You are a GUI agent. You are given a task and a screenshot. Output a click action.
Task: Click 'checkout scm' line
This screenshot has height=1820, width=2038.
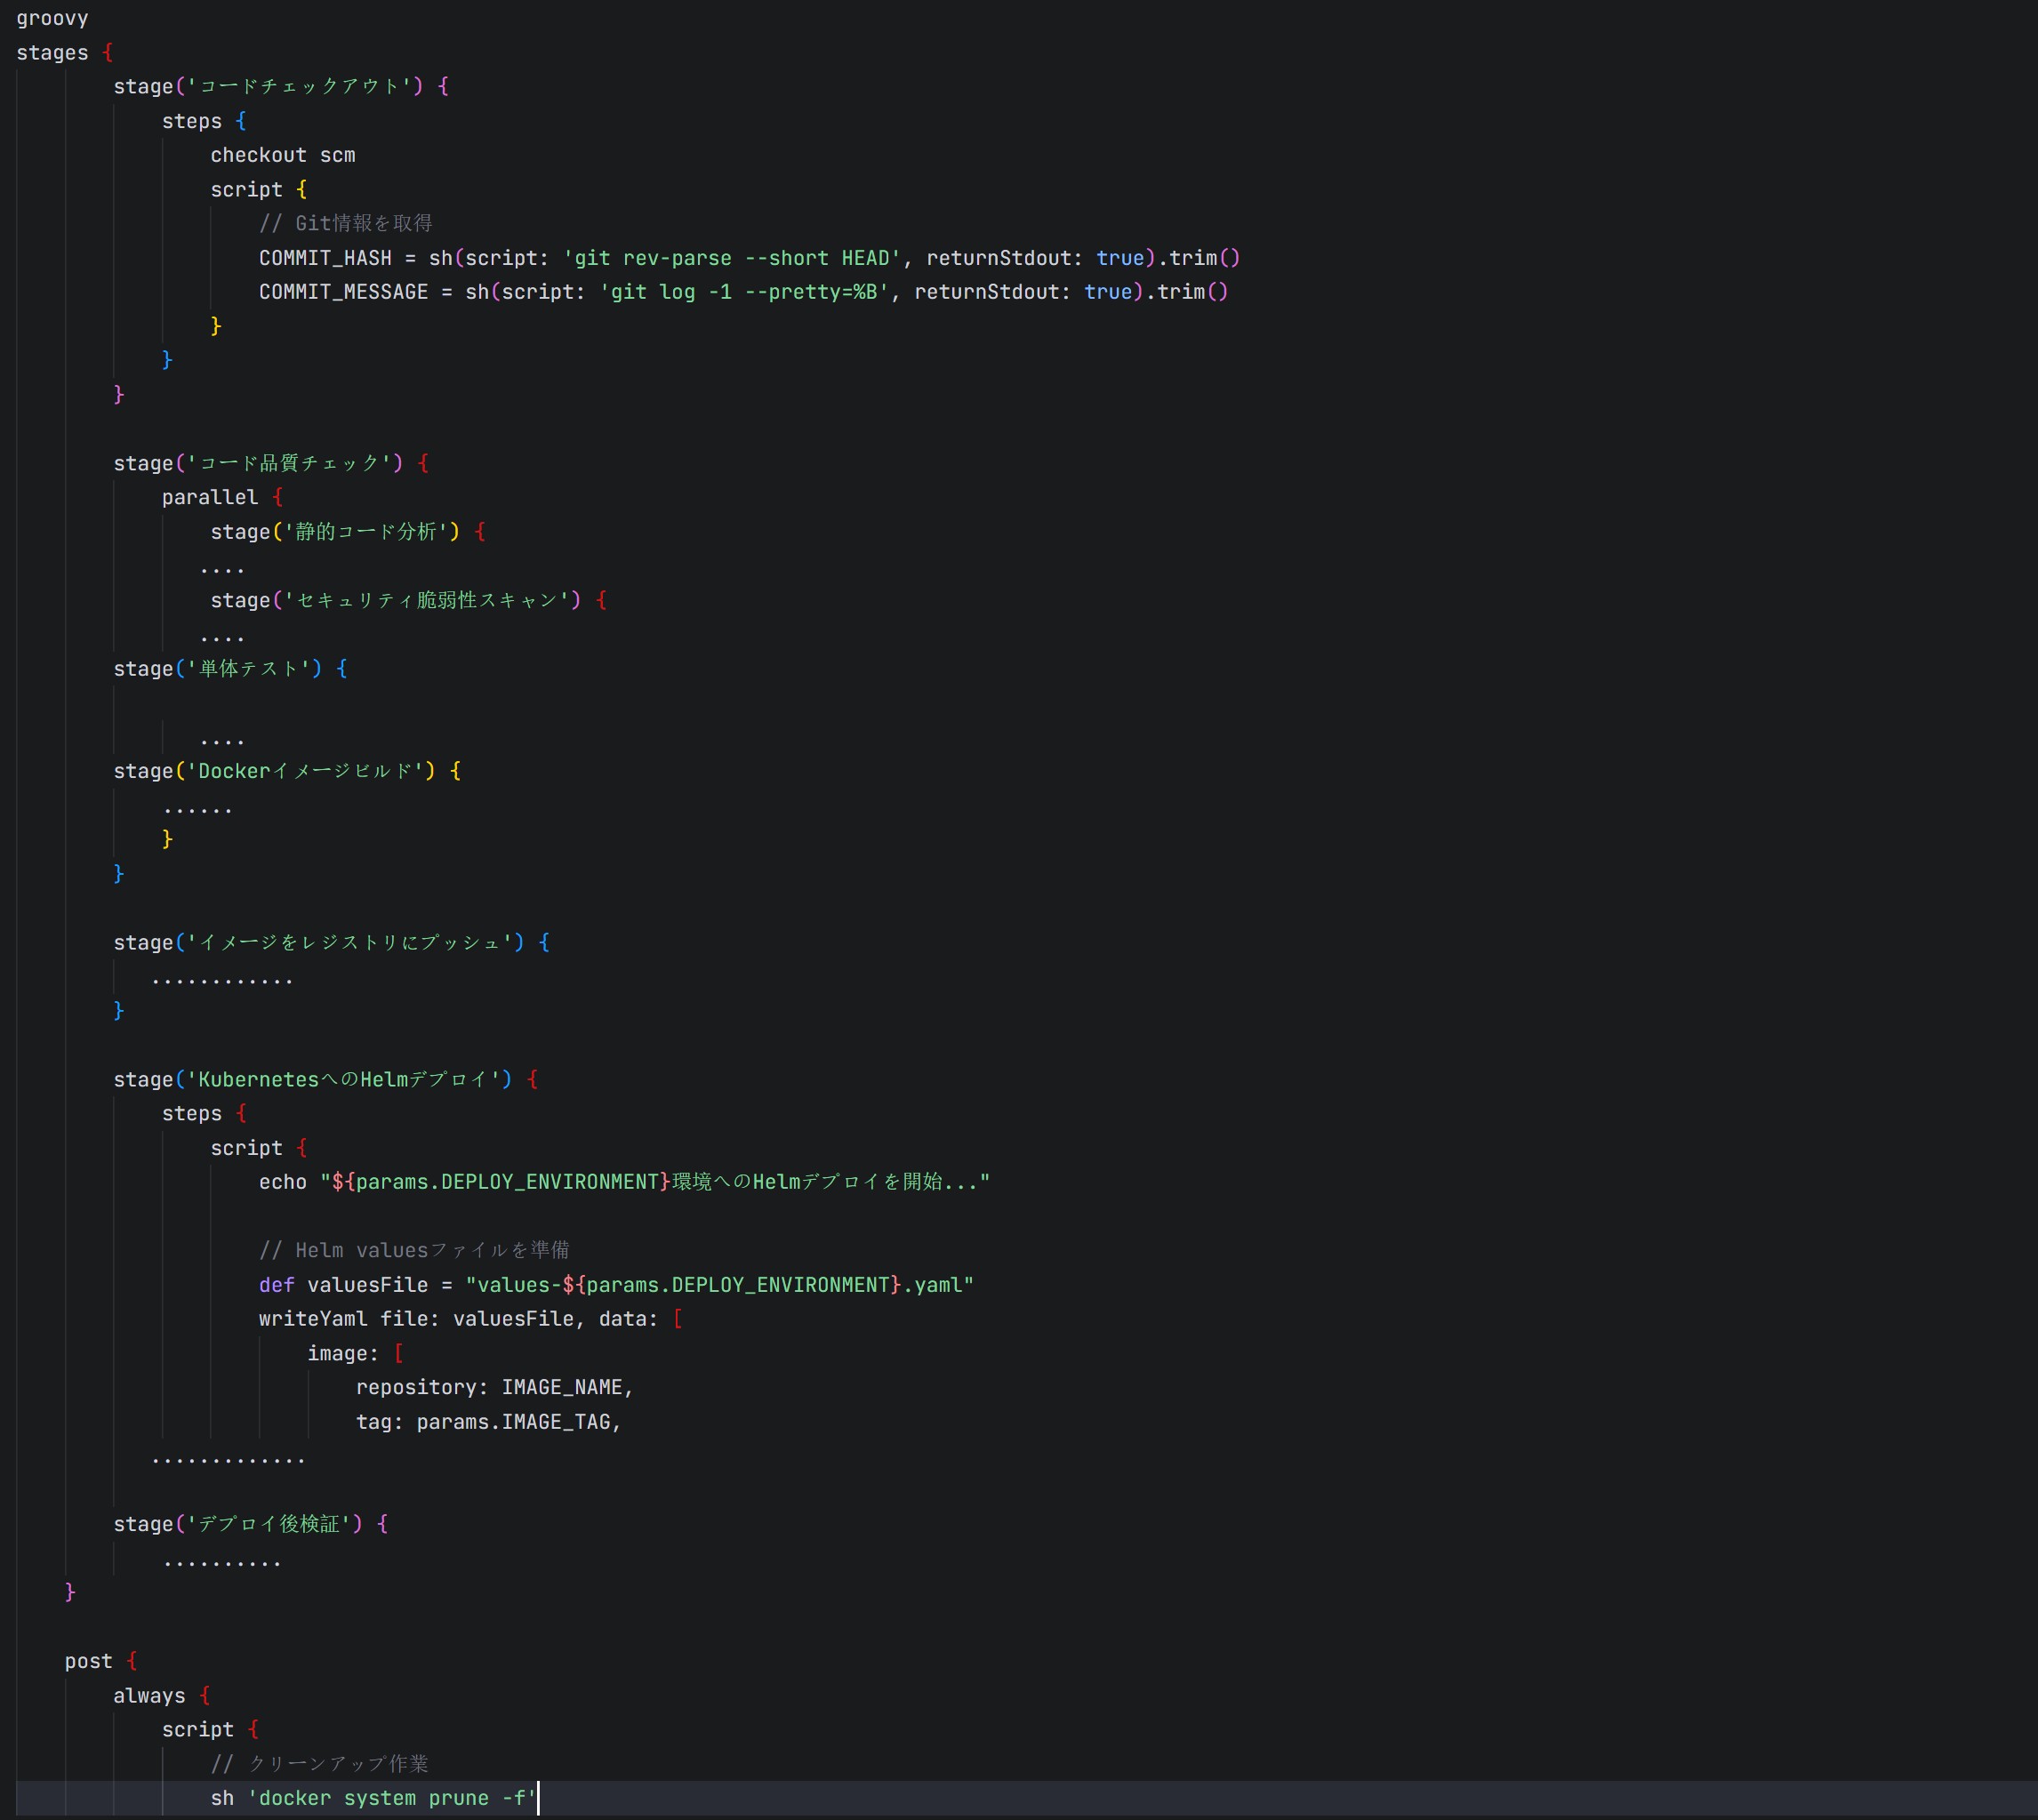(x=283, y=155)
